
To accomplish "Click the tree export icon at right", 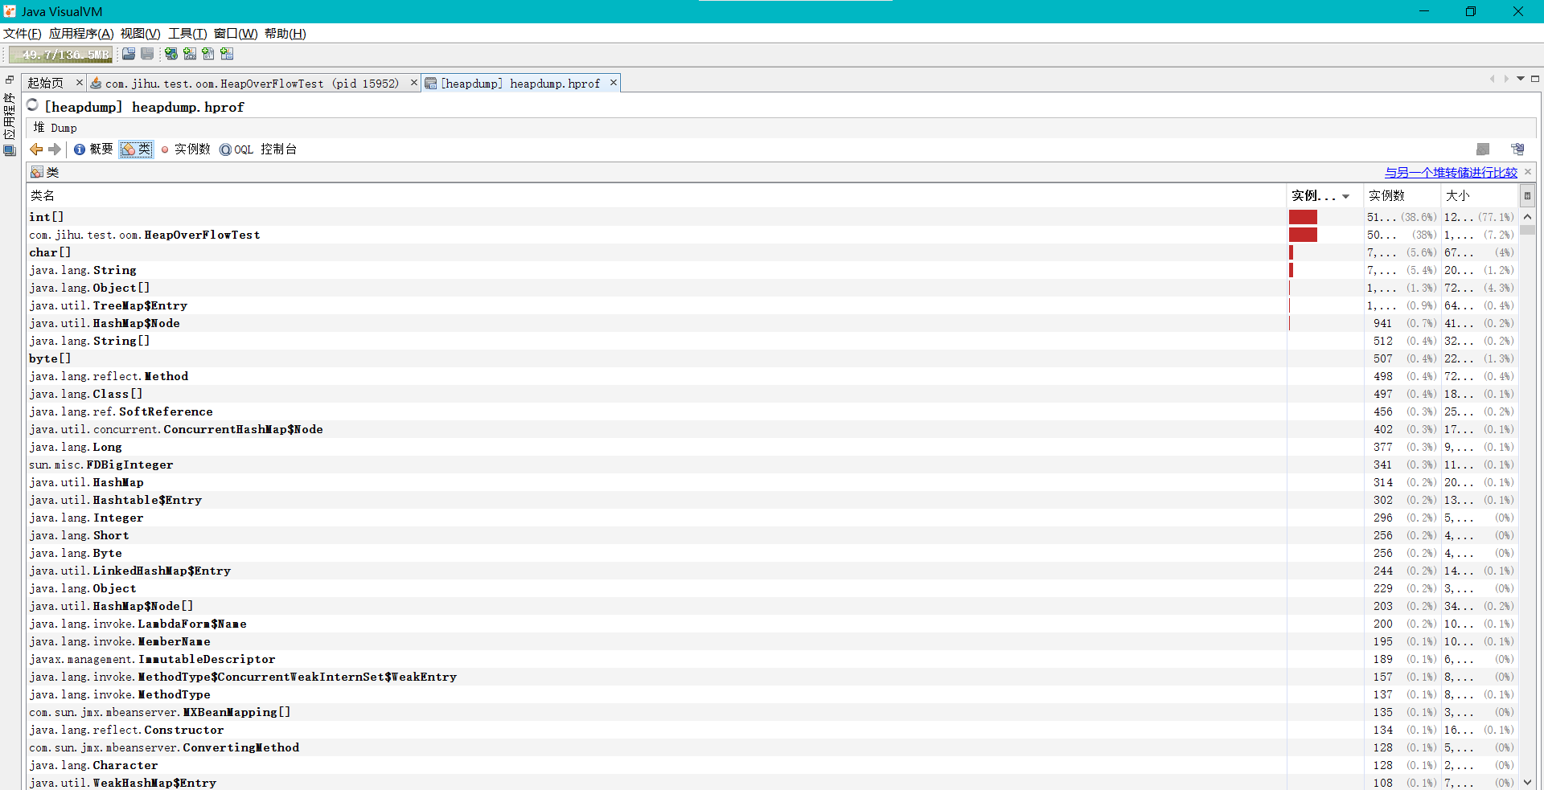I will tap(1517, 149).
